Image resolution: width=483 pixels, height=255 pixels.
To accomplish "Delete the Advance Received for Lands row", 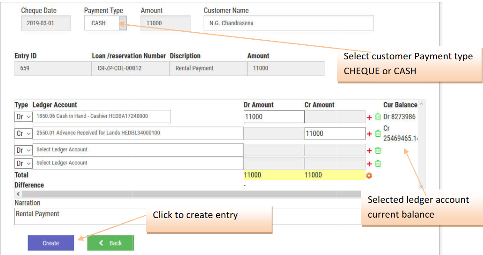I will tap(378, 133).
